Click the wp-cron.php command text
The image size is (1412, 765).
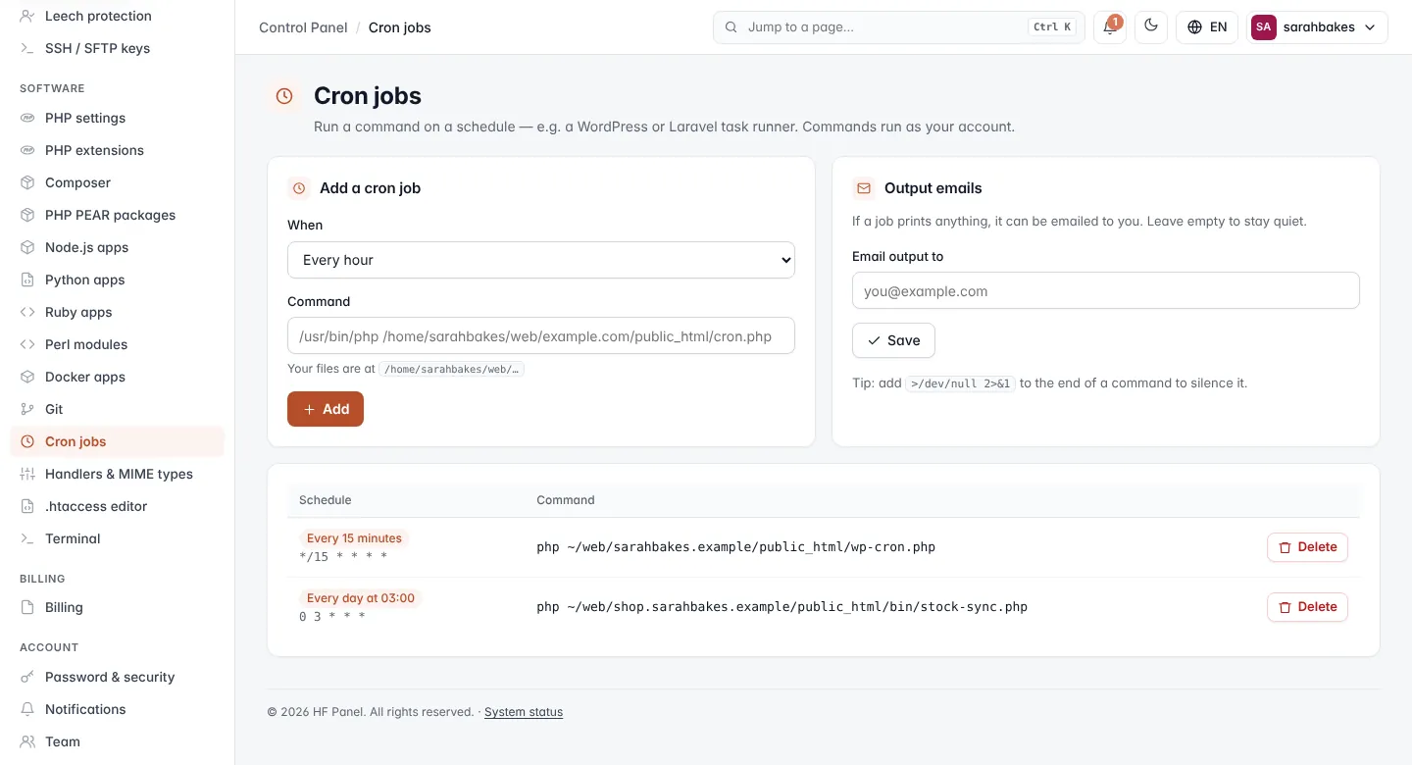(735, 547)
